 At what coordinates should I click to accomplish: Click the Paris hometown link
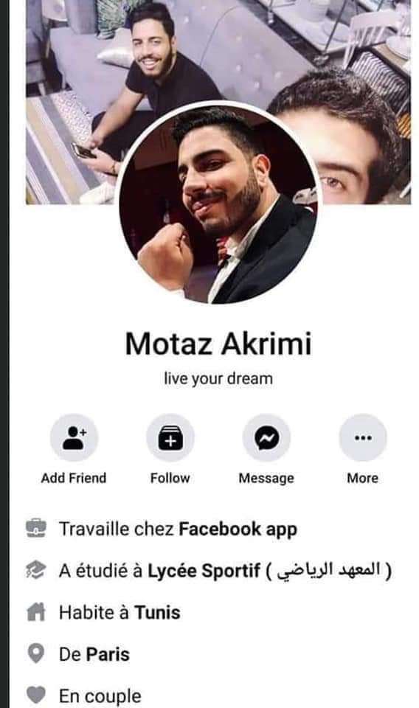point(108,654)
